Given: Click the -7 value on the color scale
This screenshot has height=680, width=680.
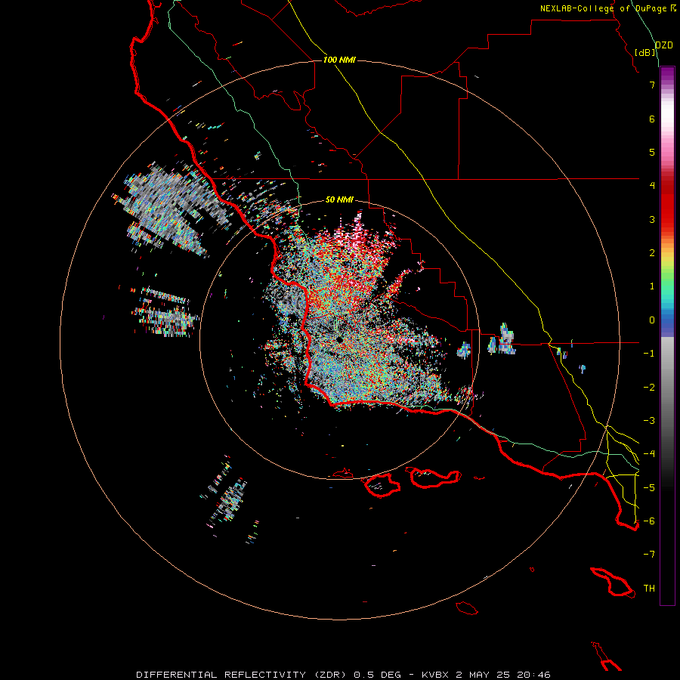Looking at the screenshot, I should (649, 555).
